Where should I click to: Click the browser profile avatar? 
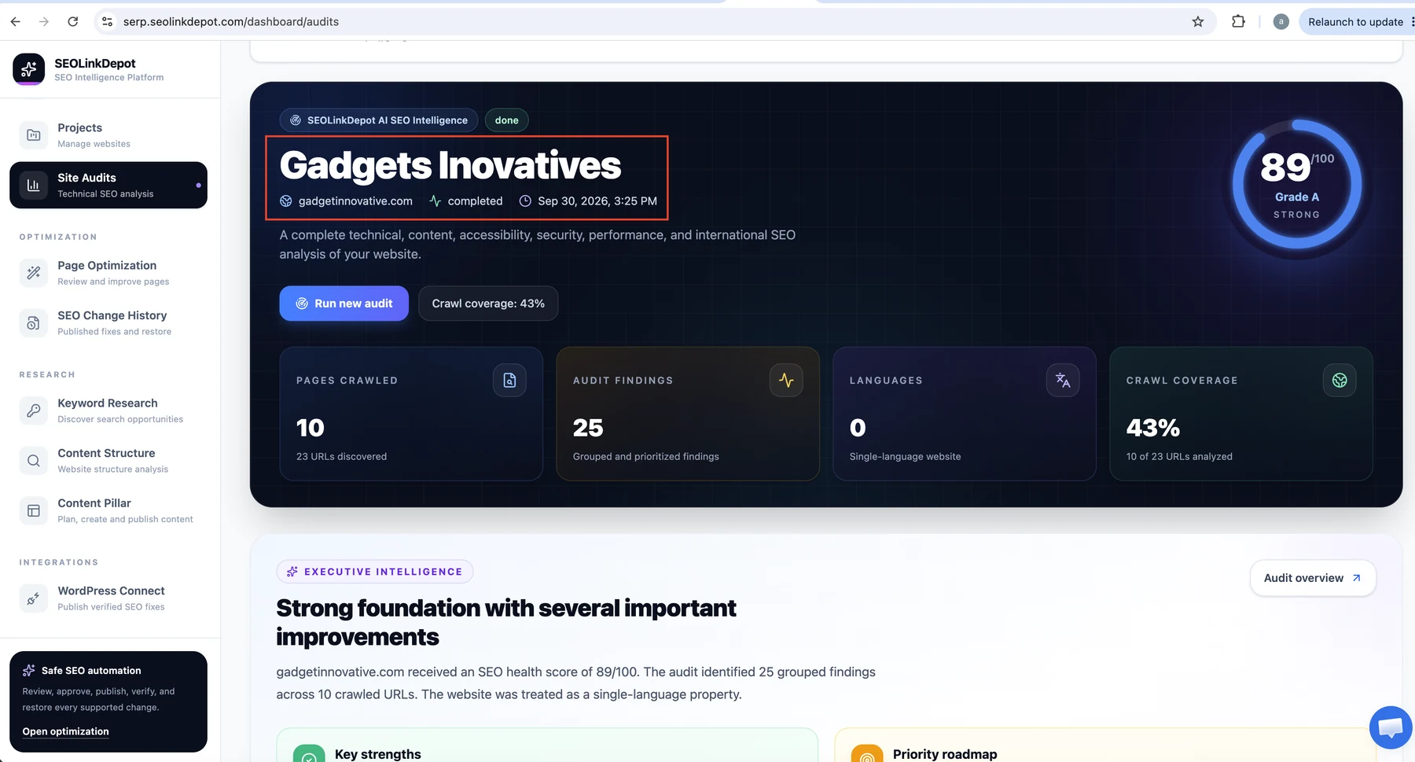coord(1281,22)
